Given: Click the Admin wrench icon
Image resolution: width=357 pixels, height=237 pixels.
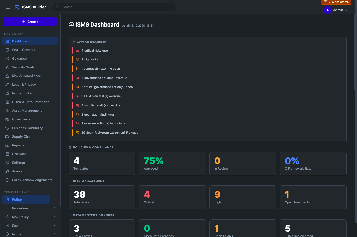Looking at the screenshot, I should (x=7, y=171).
